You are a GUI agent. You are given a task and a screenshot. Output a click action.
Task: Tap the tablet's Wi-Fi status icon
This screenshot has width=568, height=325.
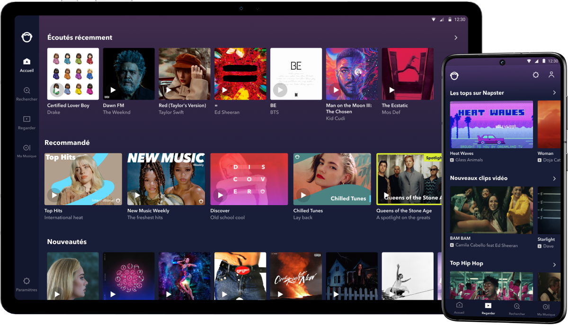click(x=433, y=19)
